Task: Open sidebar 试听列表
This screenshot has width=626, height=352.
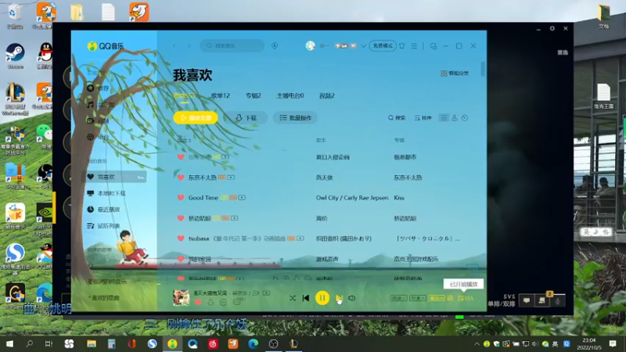Action: tap(103, 226)
